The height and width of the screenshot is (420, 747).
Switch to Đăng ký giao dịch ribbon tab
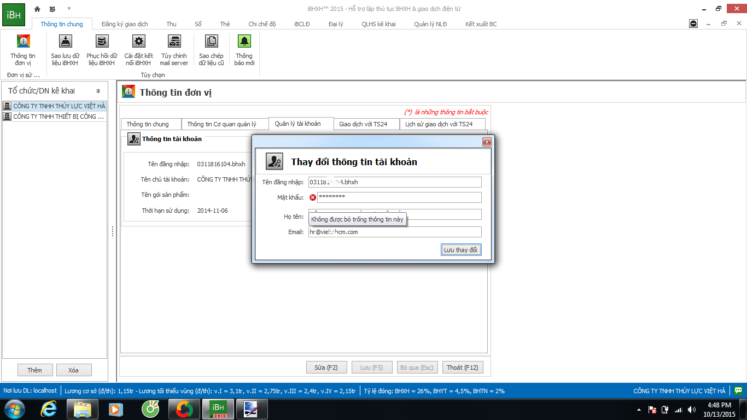125,24
